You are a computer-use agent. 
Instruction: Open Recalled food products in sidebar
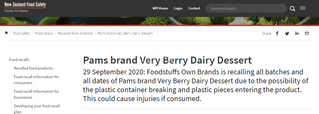pyautogui.click(x=33, y=68)
